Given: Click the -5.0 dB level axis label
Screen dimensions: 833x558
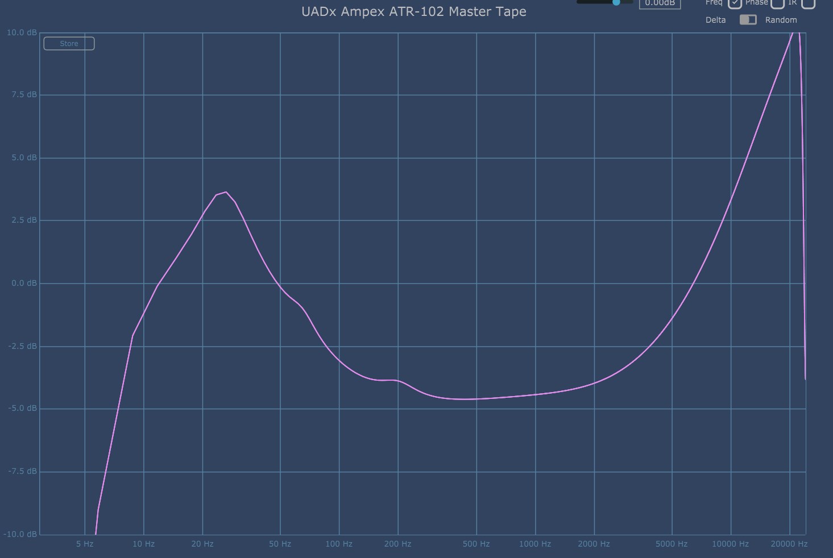Looking at the screenshot, I should pyautogui.click(x=23, y=409).
